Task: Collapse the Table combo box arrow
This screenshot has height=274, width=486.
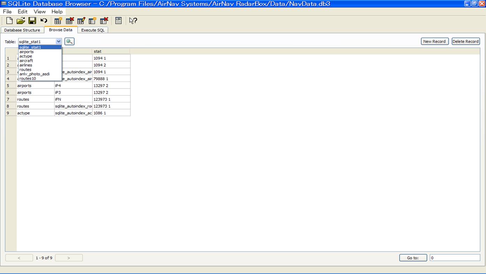Action: pos(58,41)
